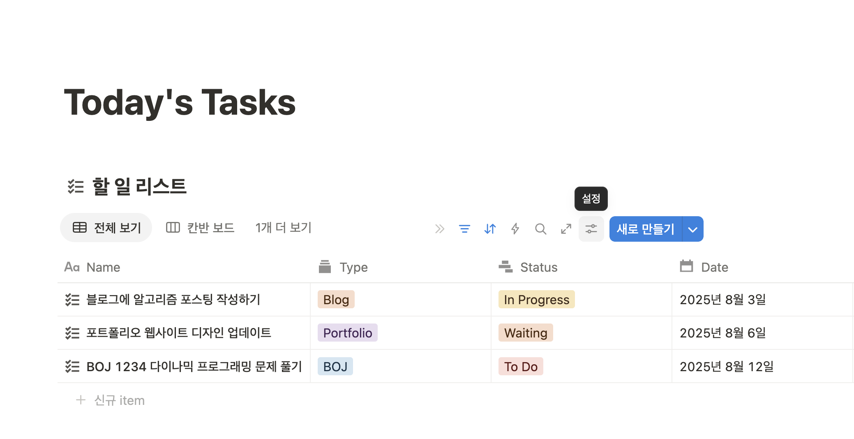Click the automations lightning icon
Viewport: 854px width, 439px height.
point(515,229)
